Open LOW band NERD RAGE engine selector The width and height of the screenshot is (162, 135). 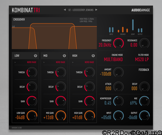(32, 62)
